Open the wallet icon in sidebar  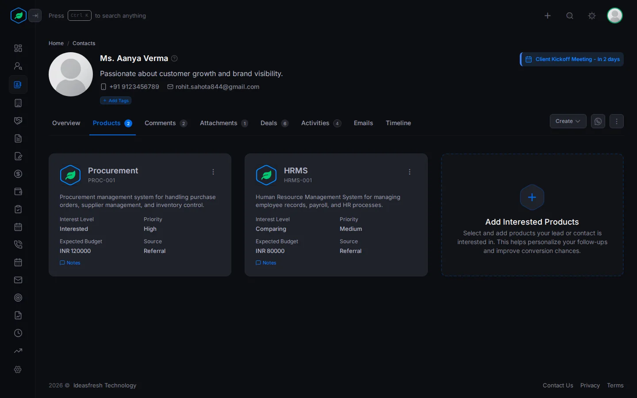pyautogui.click(x=18, y=191)
